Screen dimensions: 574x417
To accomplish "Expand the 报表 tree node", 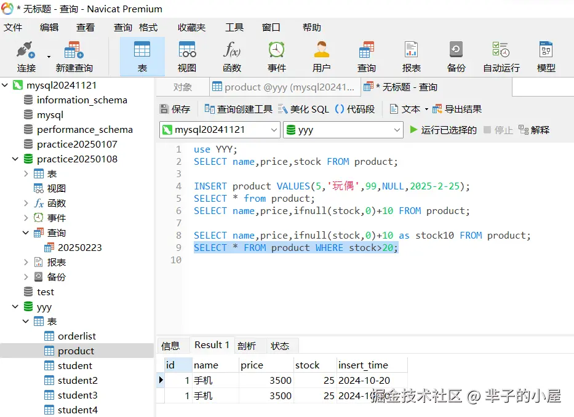I will [x=26, y=262].
